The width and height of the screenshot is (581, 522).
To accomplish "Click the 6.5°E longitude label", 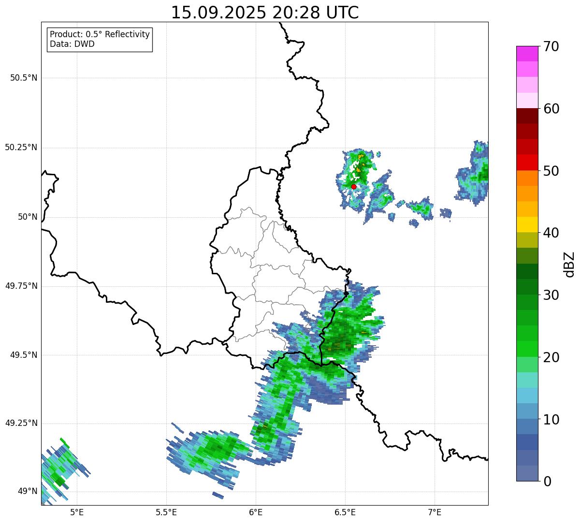I will pyautogui.click(x=345, y=512).
